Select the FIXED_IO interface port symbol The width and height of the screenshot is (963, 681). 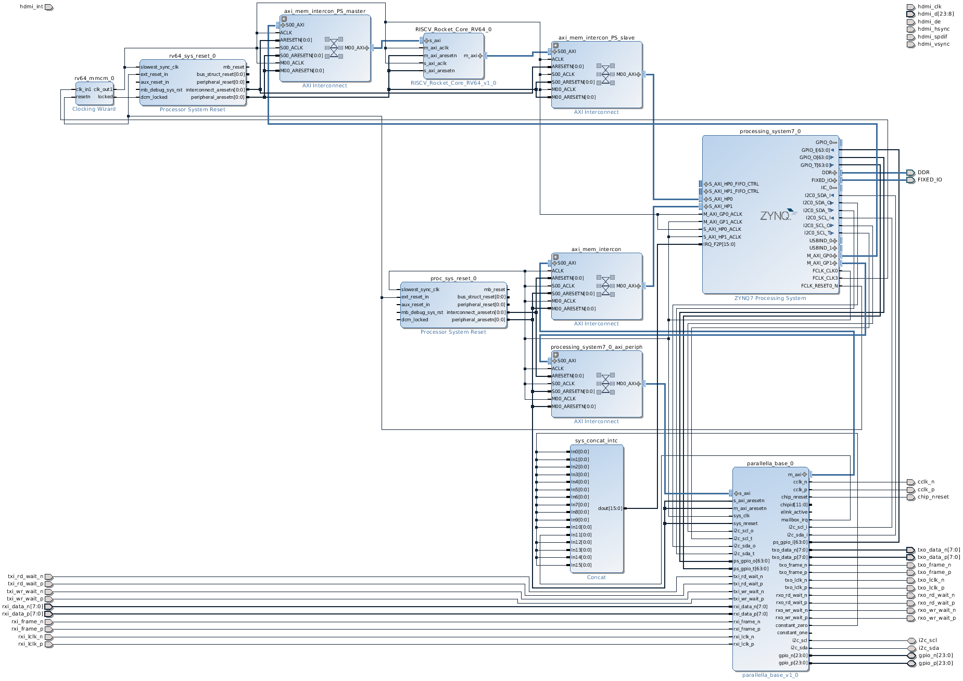(910, 180)
